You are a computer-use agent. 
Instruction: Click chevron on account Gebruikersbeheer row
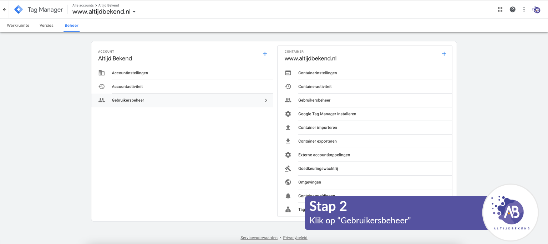(x=266, y=100)
